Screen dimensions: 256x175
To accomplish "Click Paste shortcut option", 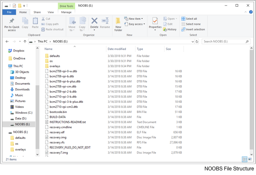I will (52, 29).
